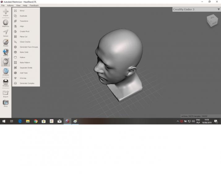Open the Meshmix tool
The height and width of the screenshot is (186, 221).
[x=6, y=23]
